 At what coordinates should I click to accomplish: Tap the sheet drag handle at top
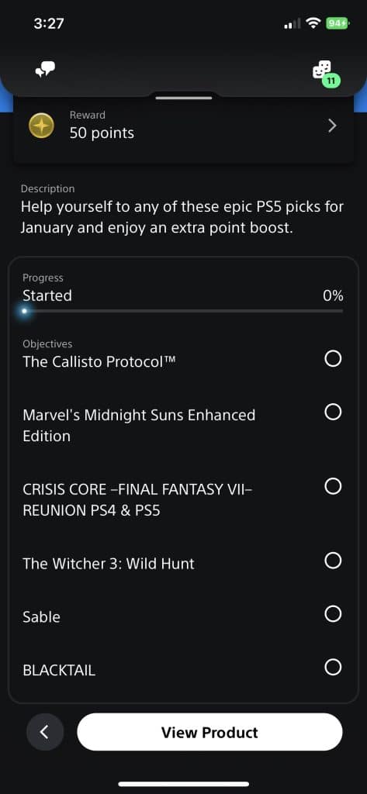pyautogui.click(x=183, y=97)
